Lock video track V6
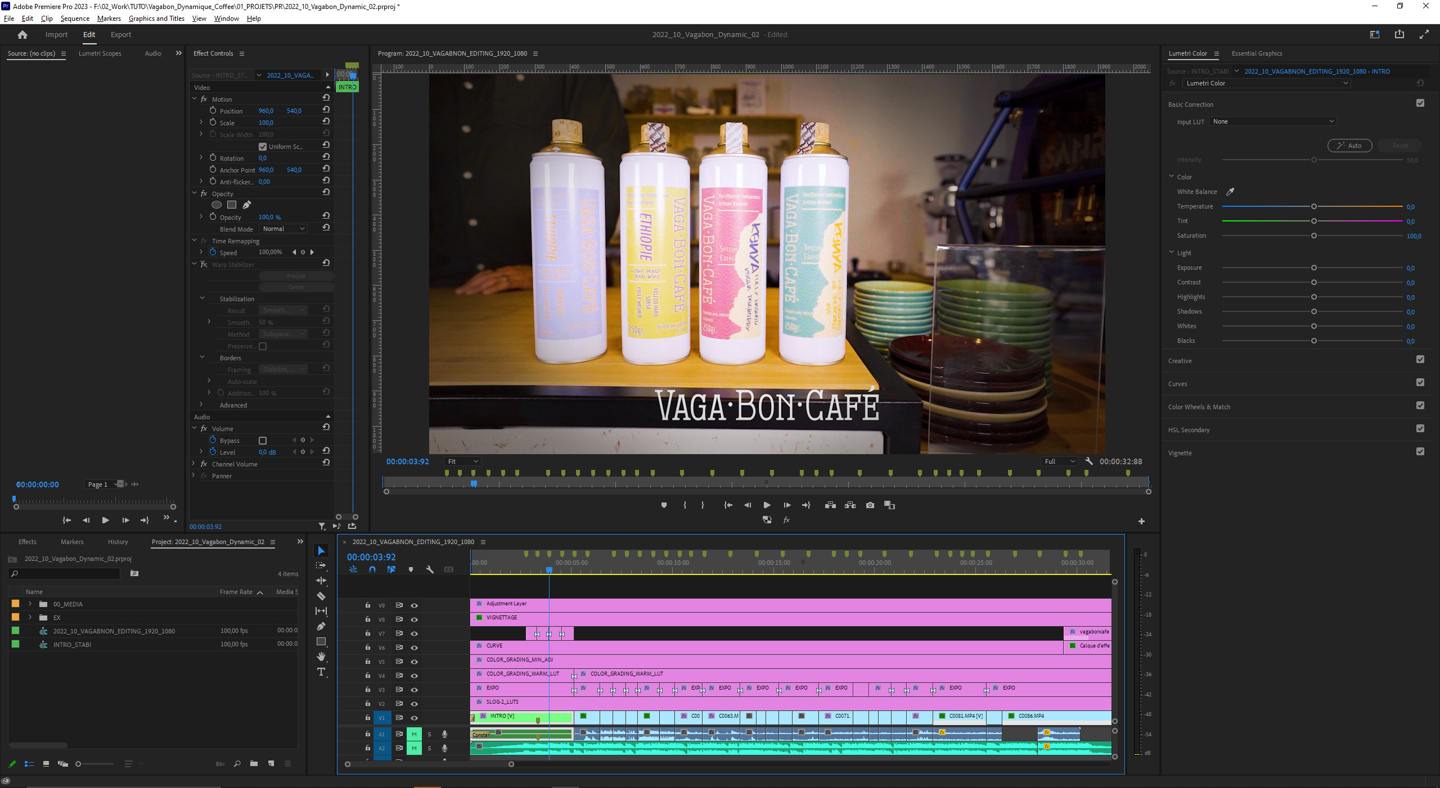 click(x=367, y=647)
